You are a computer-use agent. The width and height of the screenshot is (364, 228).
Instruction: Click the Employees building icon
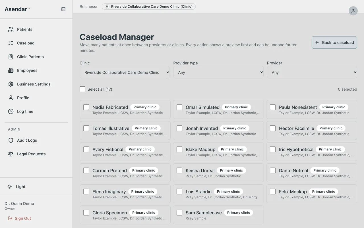[x=11, y=70]
